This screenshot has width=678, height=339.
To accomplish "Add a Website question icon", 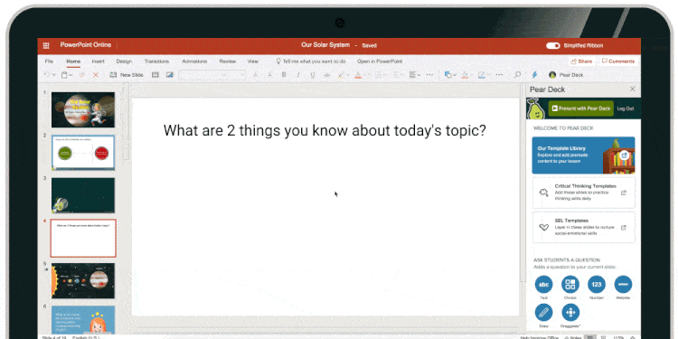I will pyautogui.click(x=623, y=285).
